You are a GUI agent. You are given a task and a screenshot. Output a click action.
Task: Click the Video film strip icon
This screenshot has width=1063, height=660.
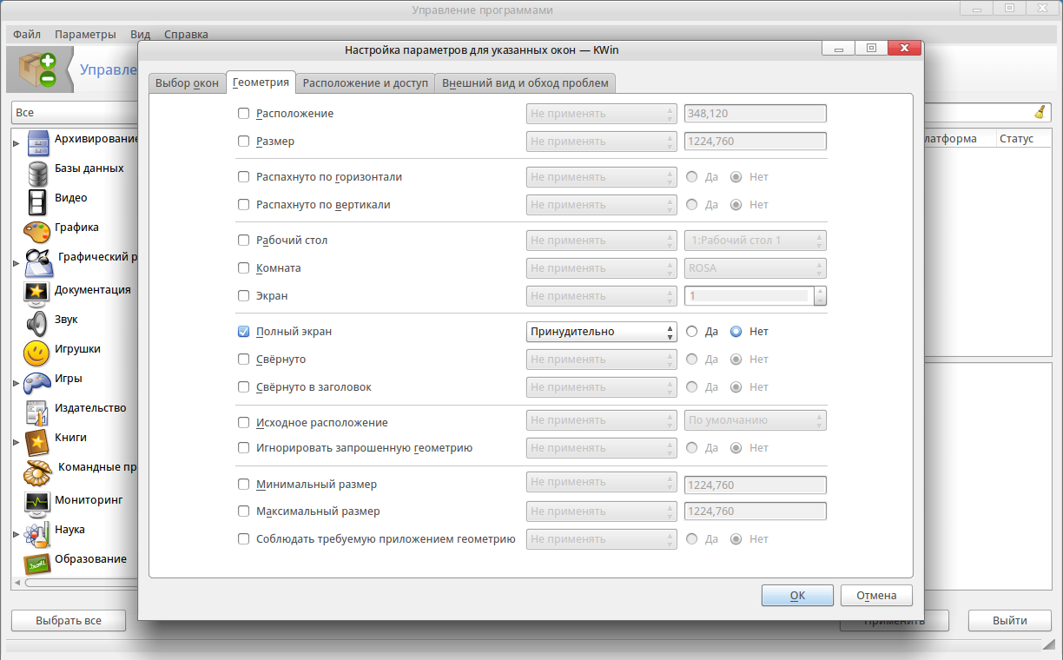coord(37,202)
